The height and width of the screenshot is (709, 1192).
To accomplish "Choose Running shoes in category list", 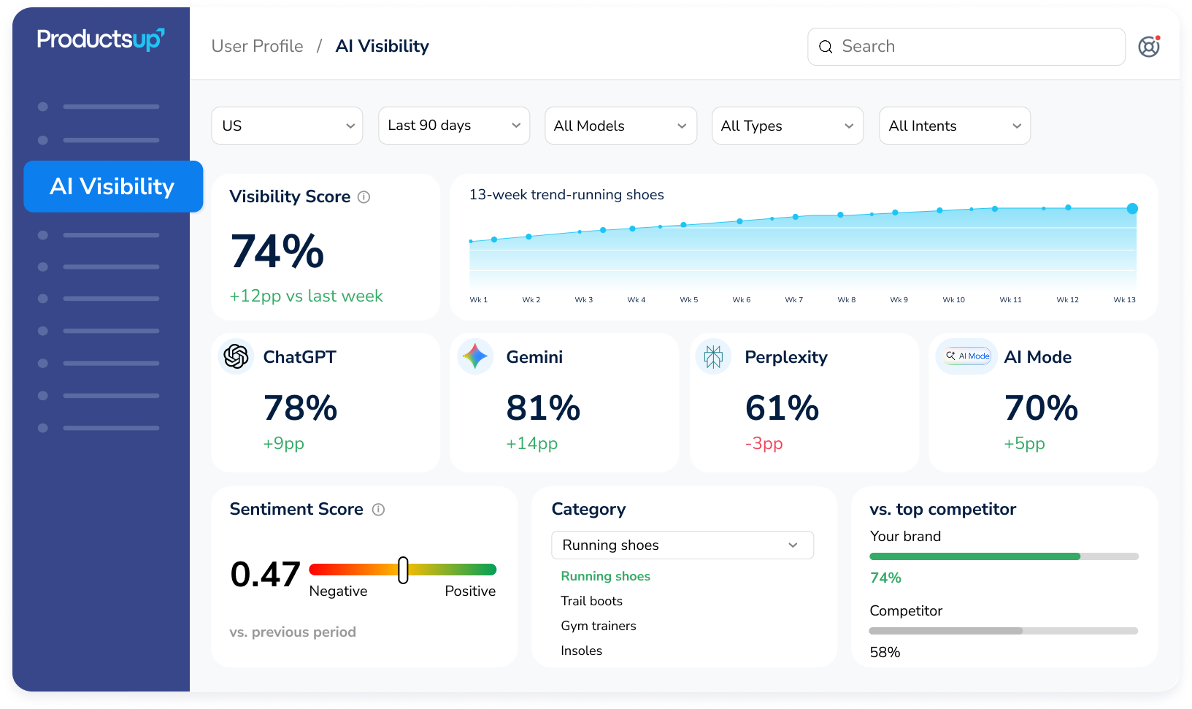I will pyautogui.click(x=605, y=576).
